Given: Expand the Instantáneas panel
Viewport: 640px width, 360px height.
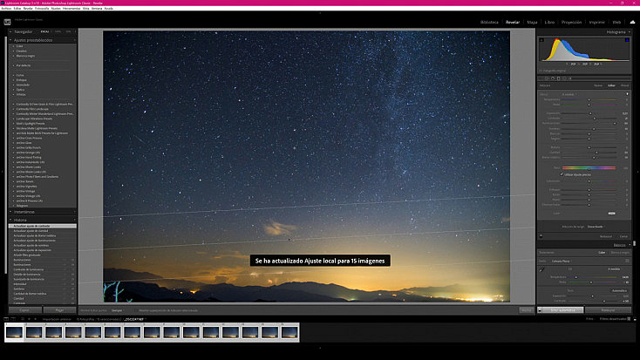Looking at the screenshot, I should click(x=10, y=212).
